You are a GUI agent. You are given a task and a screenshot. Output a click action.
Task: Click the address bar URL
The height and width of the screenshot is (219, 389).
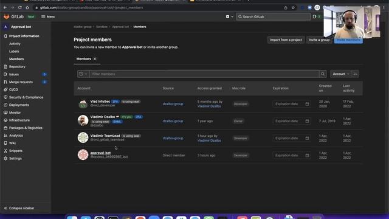pyautogui.click(x=92, y=8)
